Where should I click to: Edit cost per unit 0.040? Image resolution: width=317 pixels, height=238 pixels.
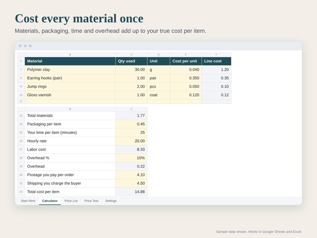pyautogui.click(x=186, y=69)
